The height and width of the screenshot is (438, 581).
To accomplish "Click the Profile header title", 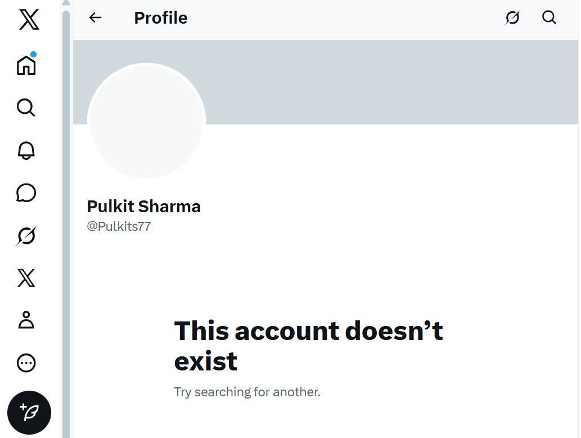I will click(161, 18).
